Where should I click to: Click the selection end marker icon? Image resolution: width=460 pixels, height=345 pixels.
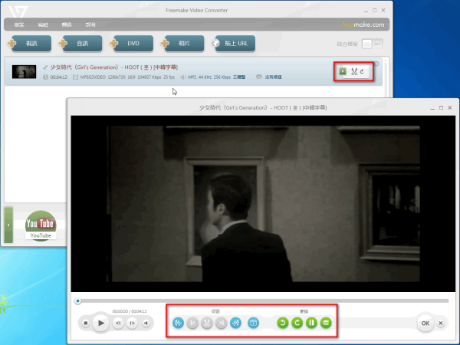(x=235, y=323)
